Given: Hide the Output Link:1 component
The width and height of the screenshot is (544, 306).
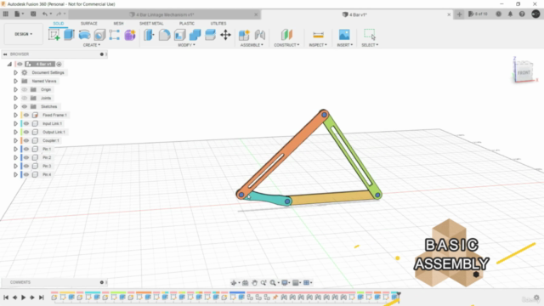Looking at the screenshot, I should (x=26, y=132).
